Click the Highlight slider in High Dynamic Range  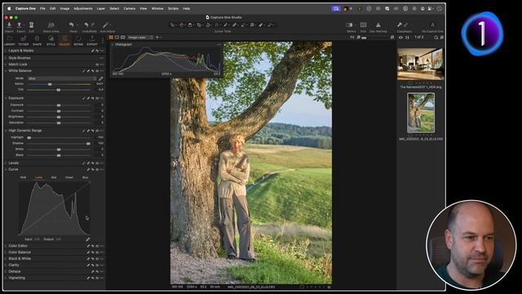59,137
